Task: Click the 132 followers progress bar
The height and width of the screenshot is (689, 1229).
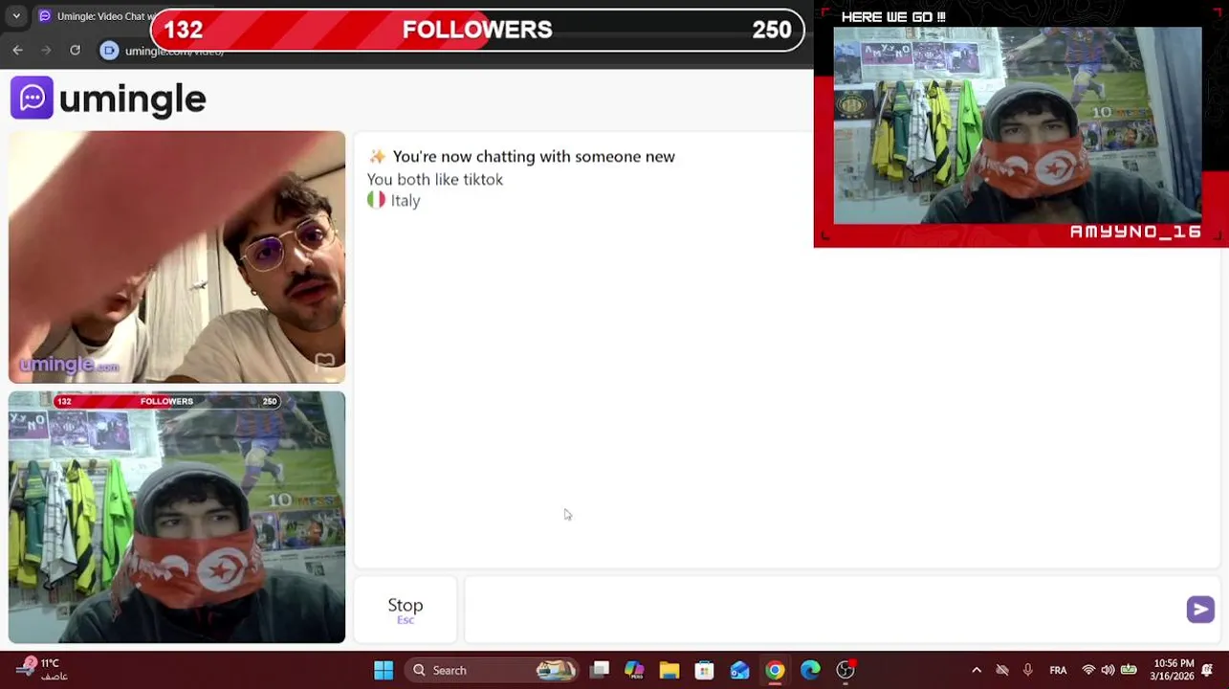Action: pyautogui.click(x=477, y=30)
